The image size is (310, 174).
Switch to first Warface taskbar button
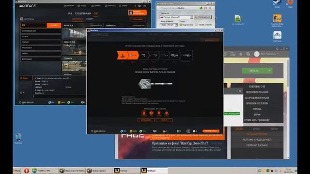pyautogui.click(x=126, y=171)
